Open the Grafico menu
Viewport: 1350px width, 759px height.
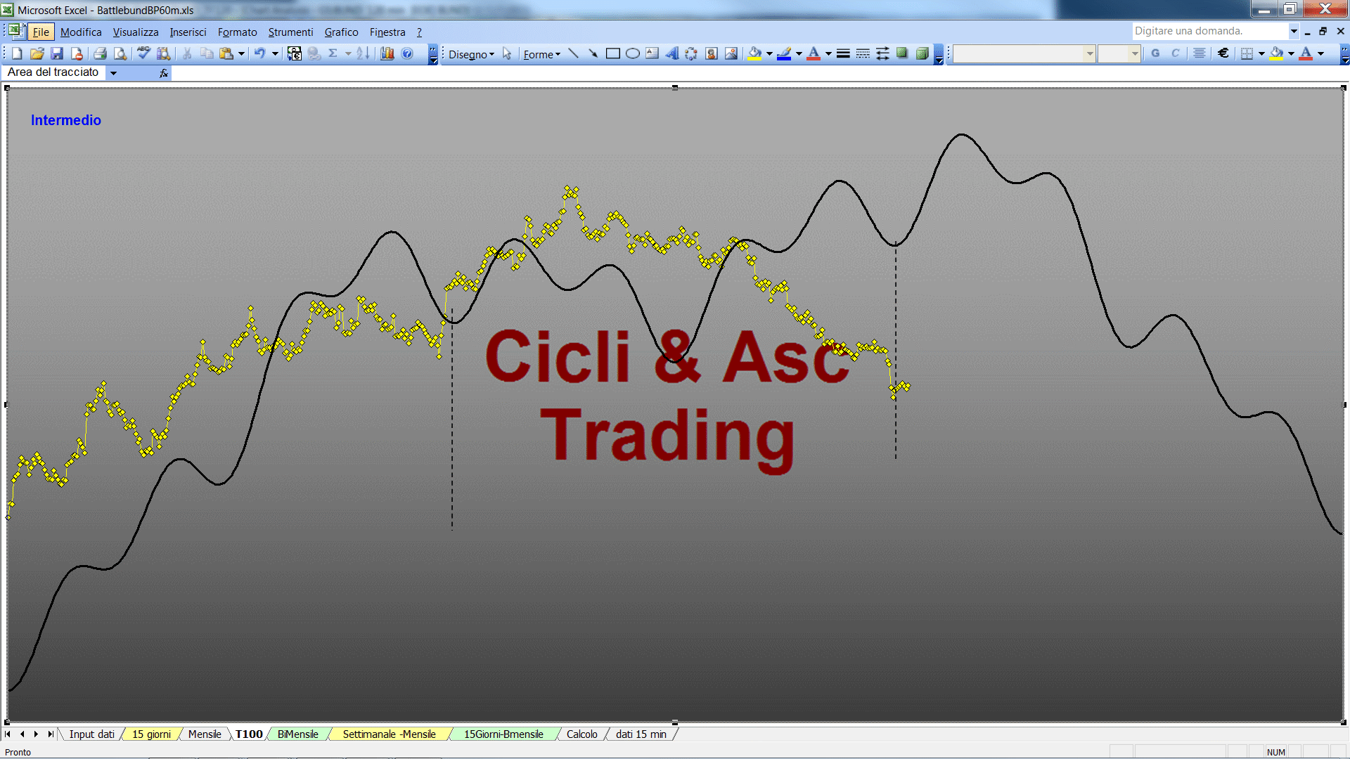pyautogui.click(x=341, y=32)
